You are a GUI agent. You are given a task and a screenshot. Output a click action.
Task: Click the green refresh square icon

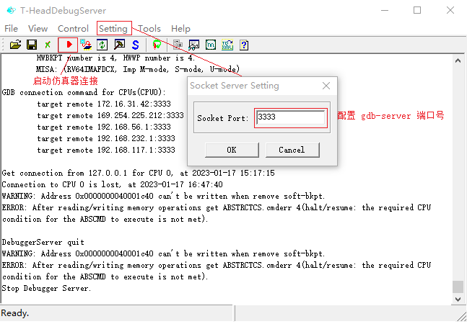coord(102,45)
